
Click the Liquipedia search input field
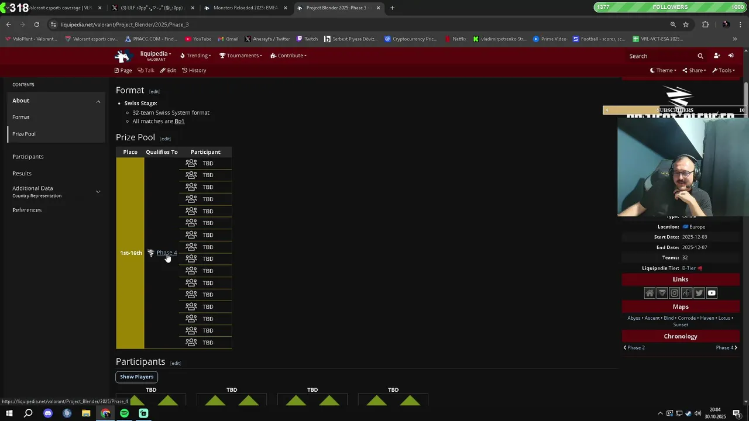(x=661, y=56)
